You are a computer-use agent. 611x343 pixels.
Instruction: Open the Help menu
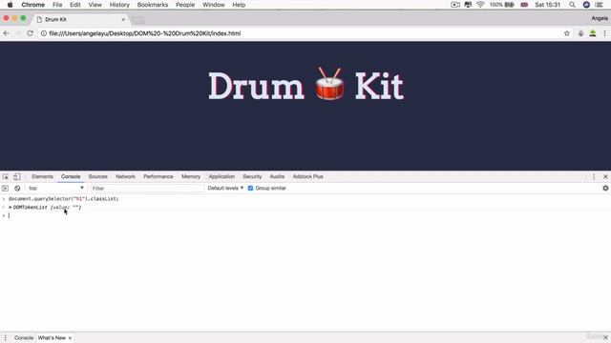coord(239,5)
